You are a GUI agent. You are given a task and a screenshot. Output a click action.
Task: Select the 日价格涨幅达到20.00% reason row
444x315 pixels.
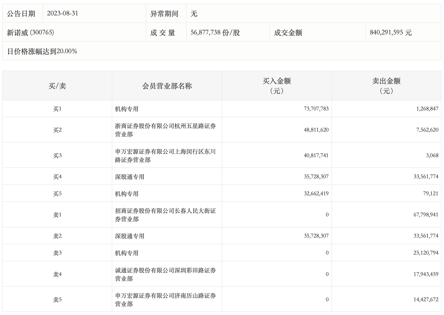point(42,51)
